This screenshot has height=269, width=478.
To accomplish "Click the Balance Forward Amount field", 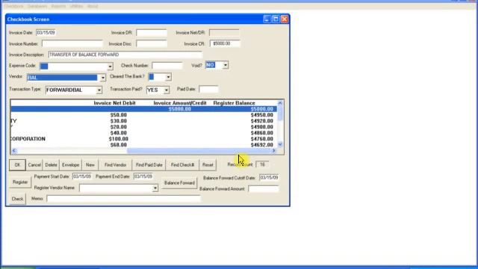I will [264, 189].
